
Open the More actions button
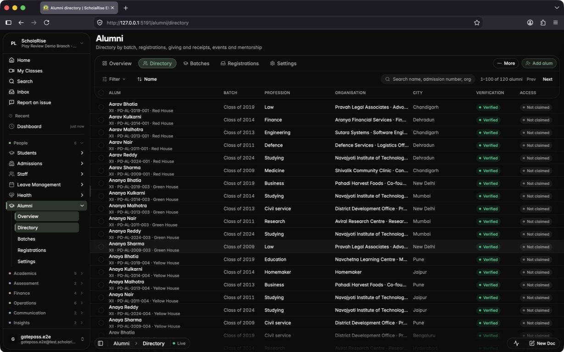pyautogui.click(x=506, y=63)
